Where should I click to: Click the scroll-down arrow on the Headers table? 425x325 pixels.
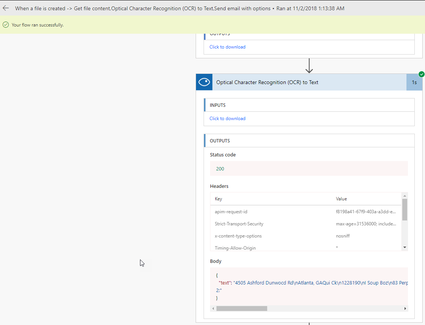coord(405,247)
